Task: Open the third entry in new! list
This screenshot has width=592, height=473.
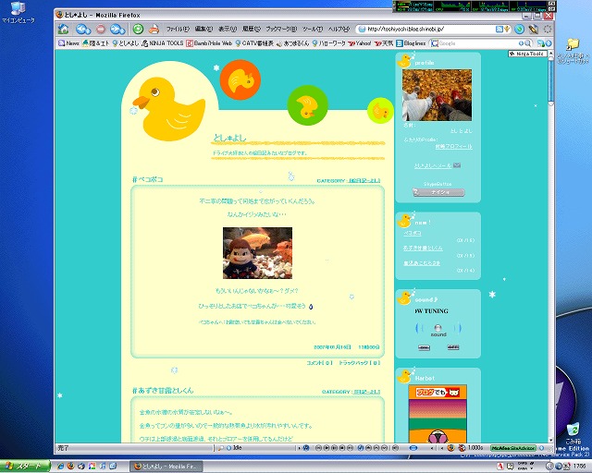Action: coord(422,263)
